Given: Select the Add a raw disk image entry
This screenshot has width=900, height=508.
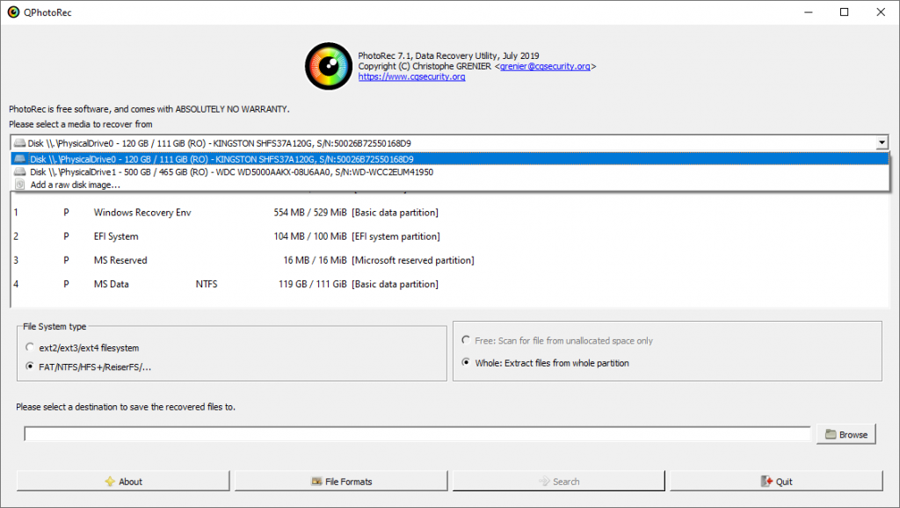Looking at the screenshot, I should click(75, 185).
